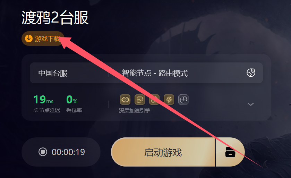Click the engine icon partly hidden by the red arrow
Screen dimensions: 291x178
[x=154, y=100]
